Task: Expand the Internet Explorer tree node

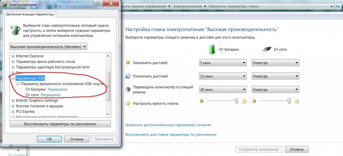Action: coord(13,56)
